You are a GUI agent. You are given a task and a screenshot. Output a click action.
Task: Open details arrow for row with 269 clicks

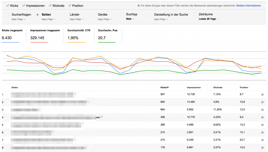coord(262,125)
